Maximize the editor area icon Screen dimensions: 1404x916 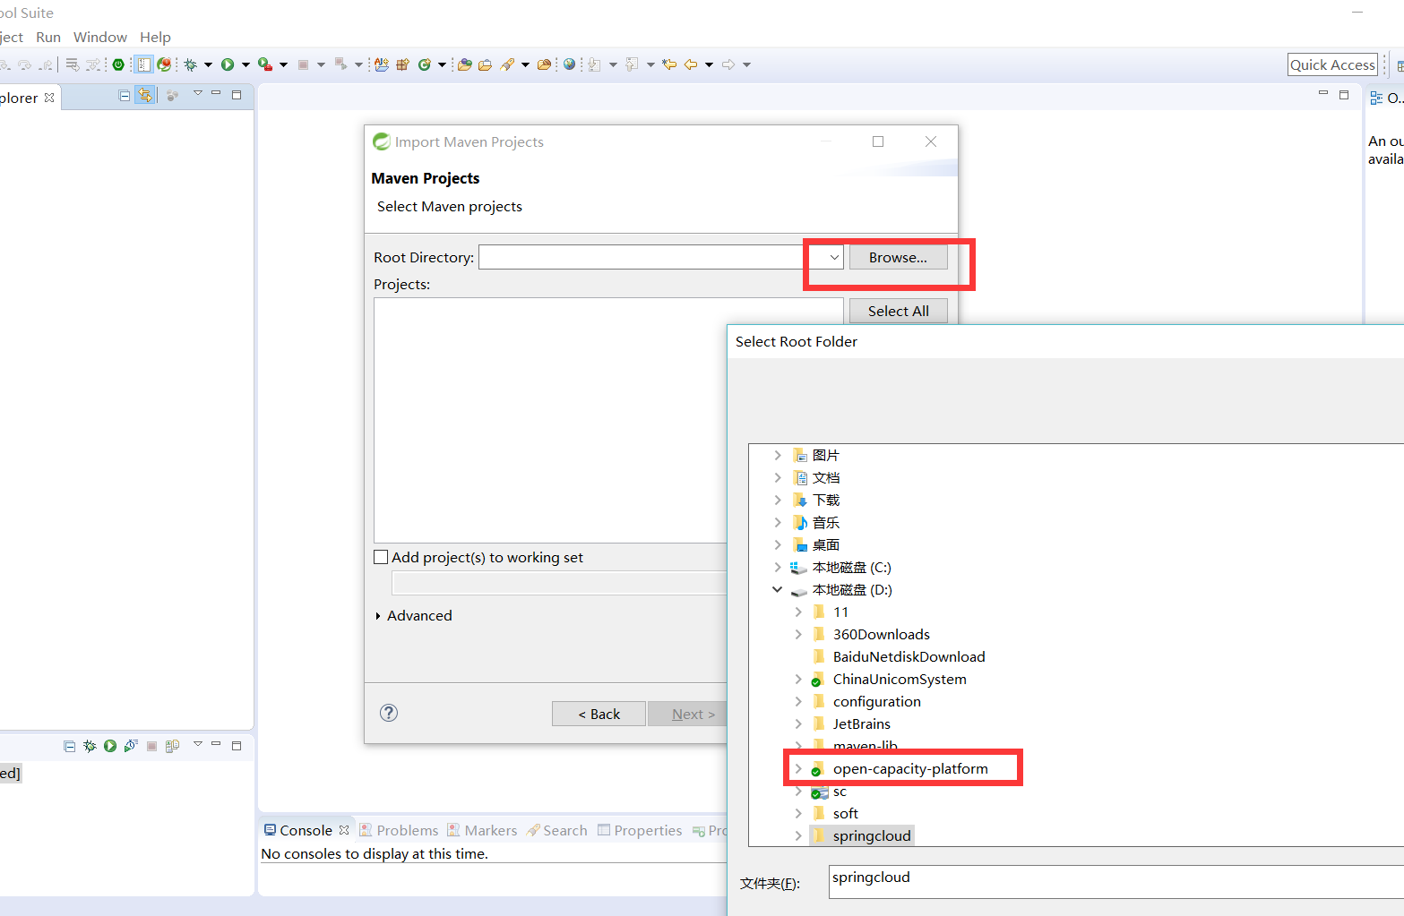pyautogui.click(x=1344, y=94)
